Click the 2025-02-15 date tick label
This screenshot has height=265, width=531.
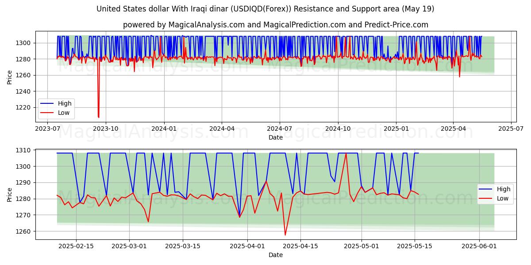tap(76, 246)
